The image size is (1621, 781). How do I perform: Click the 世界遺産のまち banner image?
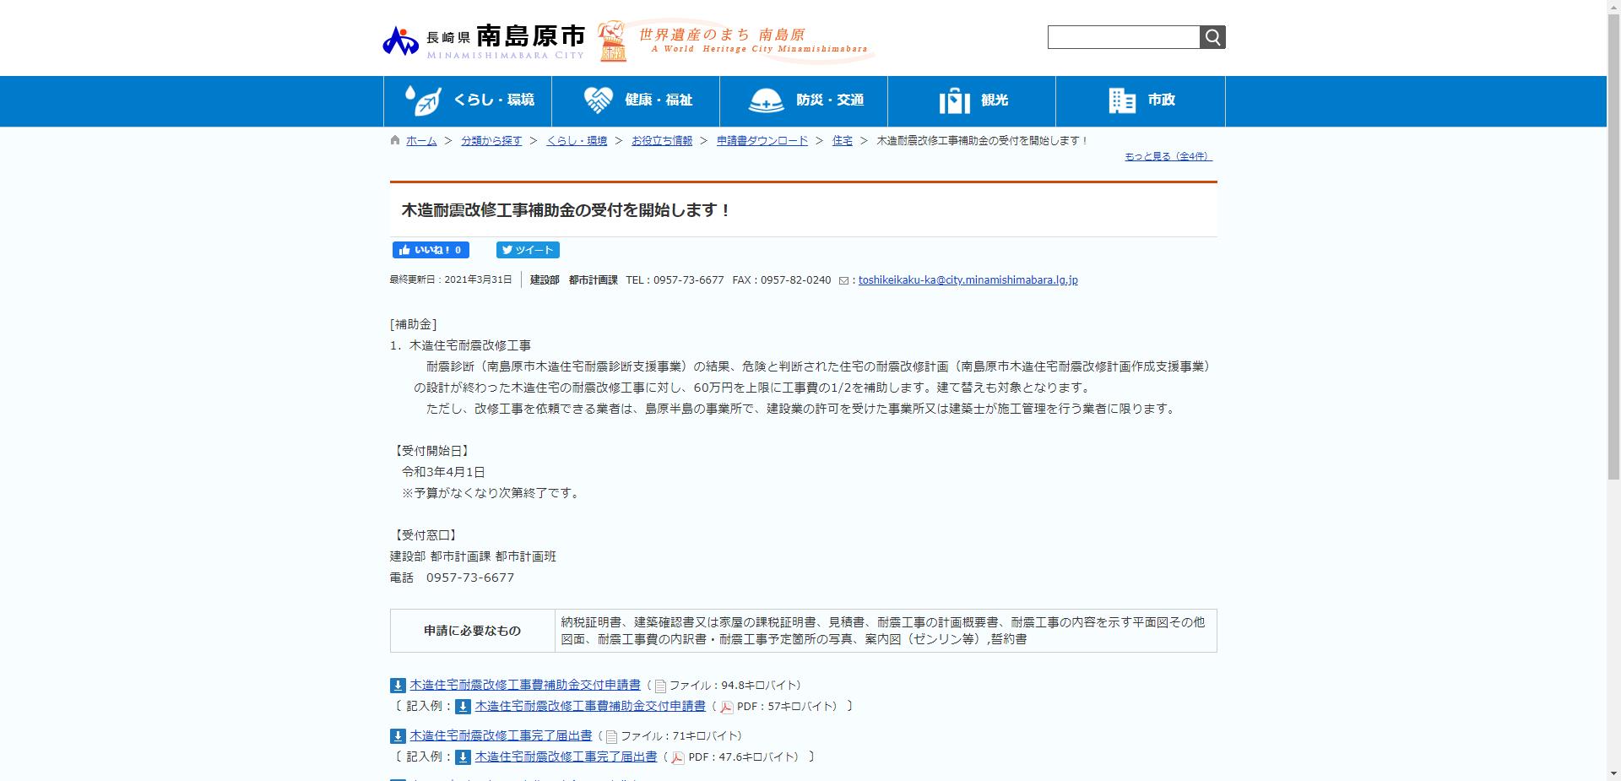735,38
